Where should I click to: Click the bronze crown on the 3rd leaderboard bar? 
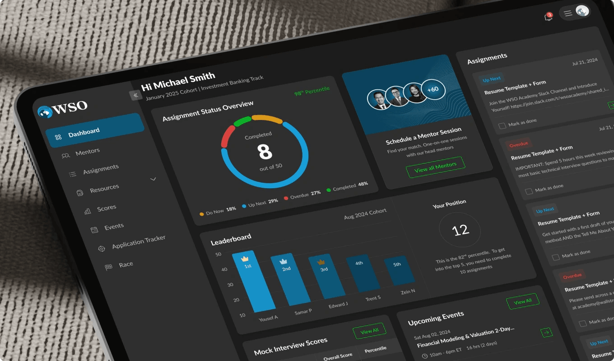pos(321,262)
